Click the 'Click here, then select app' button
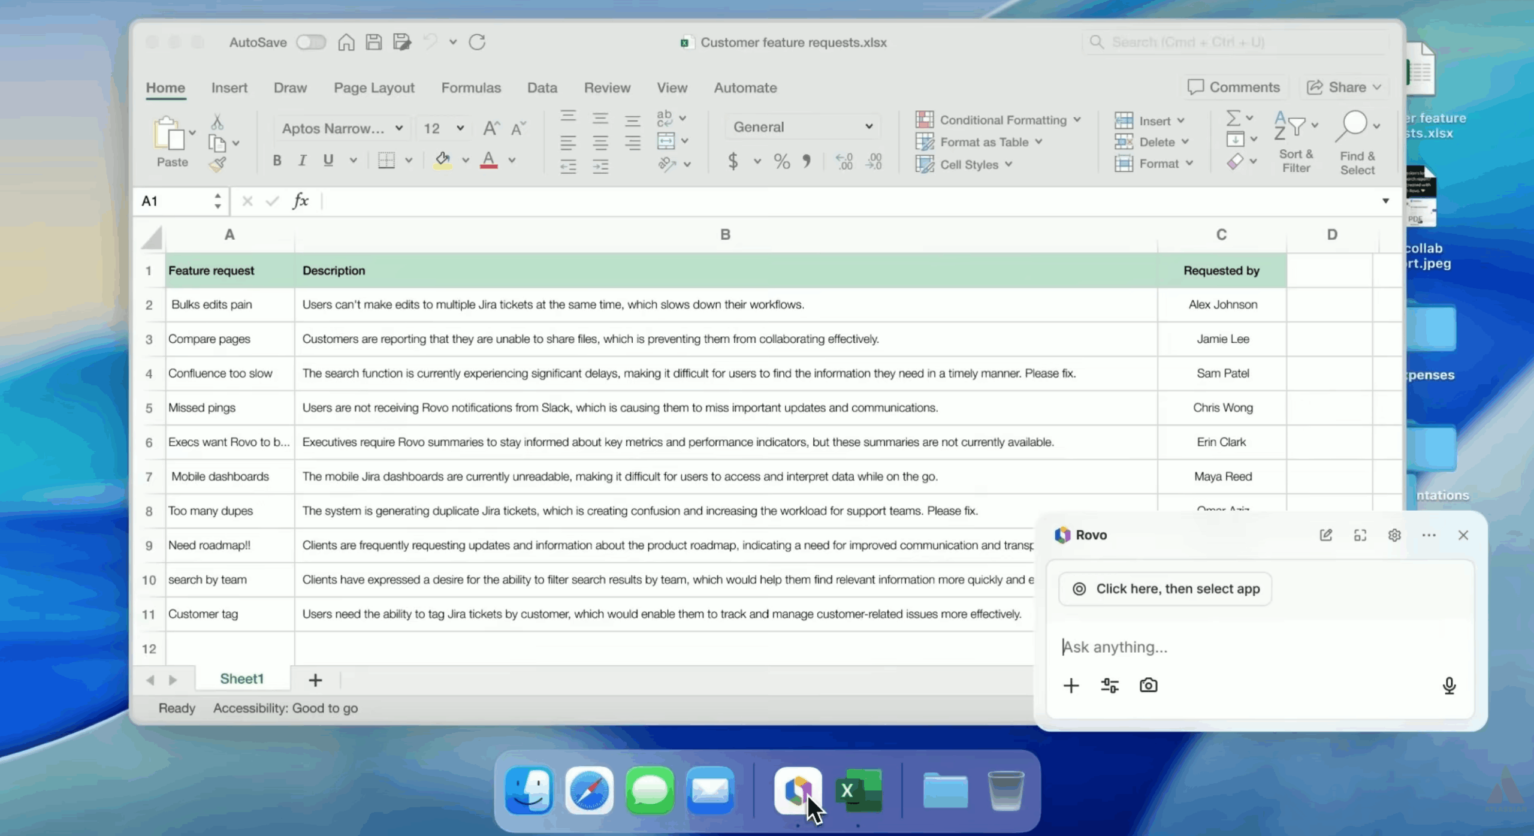 (1165, 588)
